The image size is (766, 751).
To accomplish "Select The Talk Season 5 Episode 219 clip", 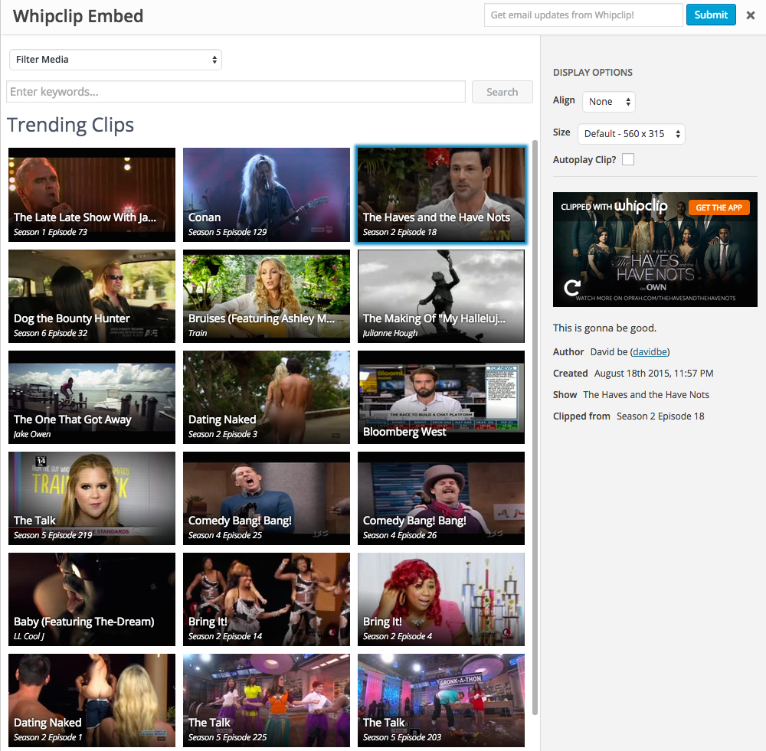I will [92, 498].
